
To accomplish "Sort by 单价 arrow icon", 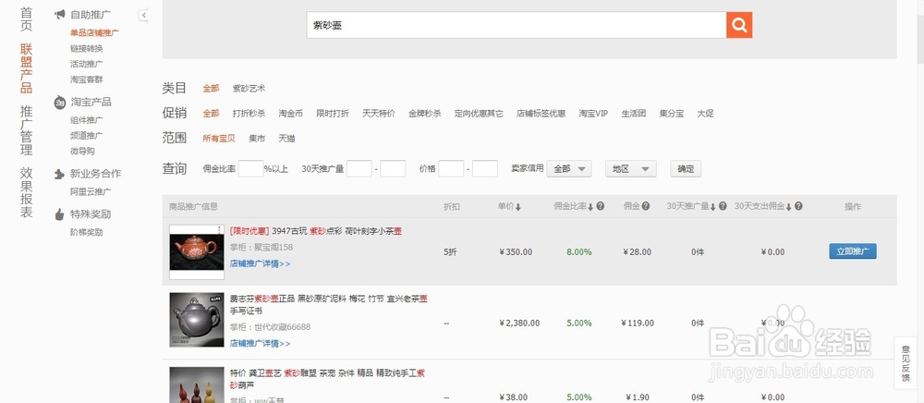I will tap(518, 207).
